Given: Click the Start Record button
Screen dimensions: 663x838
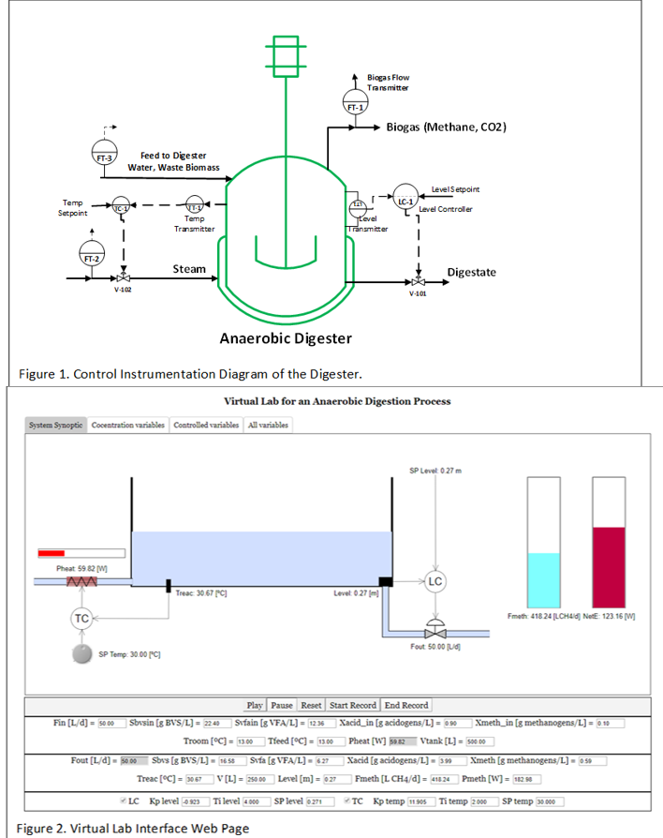Looking at the screenshot, I should 352,705.
